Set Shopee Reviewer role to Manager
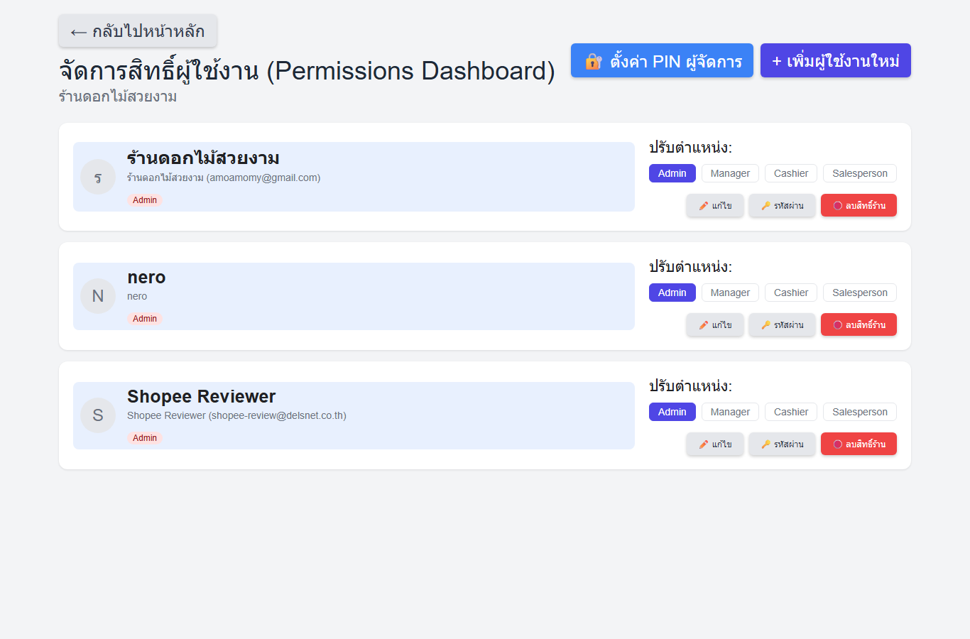Screen dimensions: 970x639 point(730,412)
